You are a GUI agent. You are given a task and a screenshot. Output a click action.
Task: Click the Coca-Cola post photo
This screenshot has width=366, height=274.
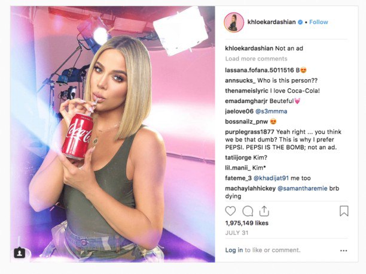point(112,134)
